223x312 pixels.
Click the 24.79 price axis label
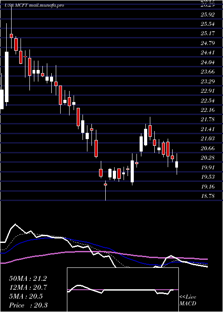pyautogui.click(x=208, y=43)
